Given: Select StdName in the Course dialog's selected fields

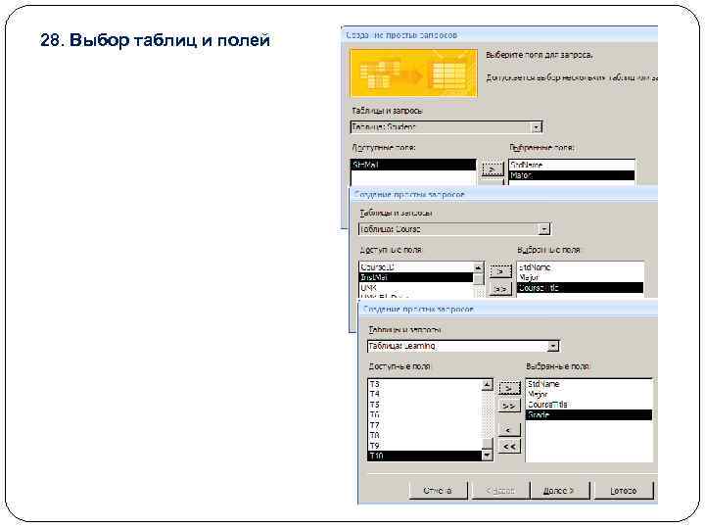Looking at the screenshot, I should point(580,267).
